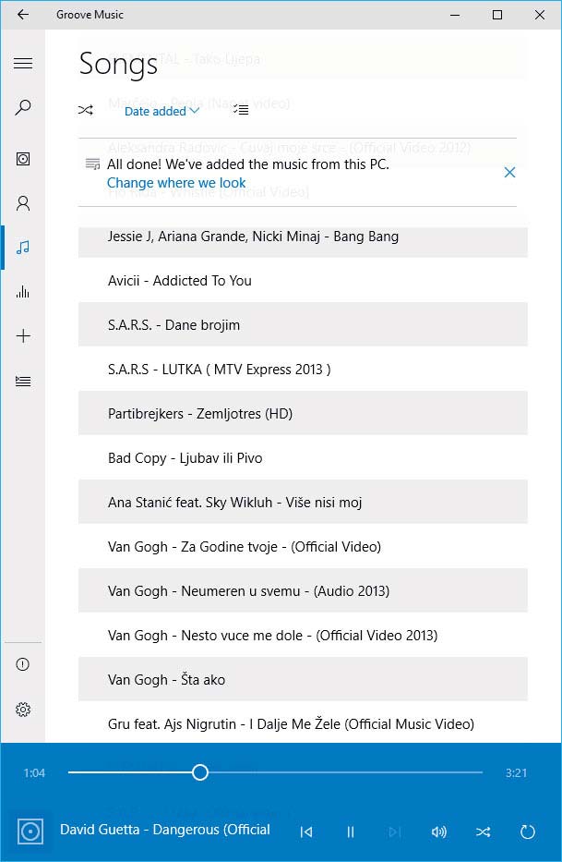The height and width of the screenshot is (862, 562).
Task: Click the playback progress slider handle
Action: tap(200, 772)
